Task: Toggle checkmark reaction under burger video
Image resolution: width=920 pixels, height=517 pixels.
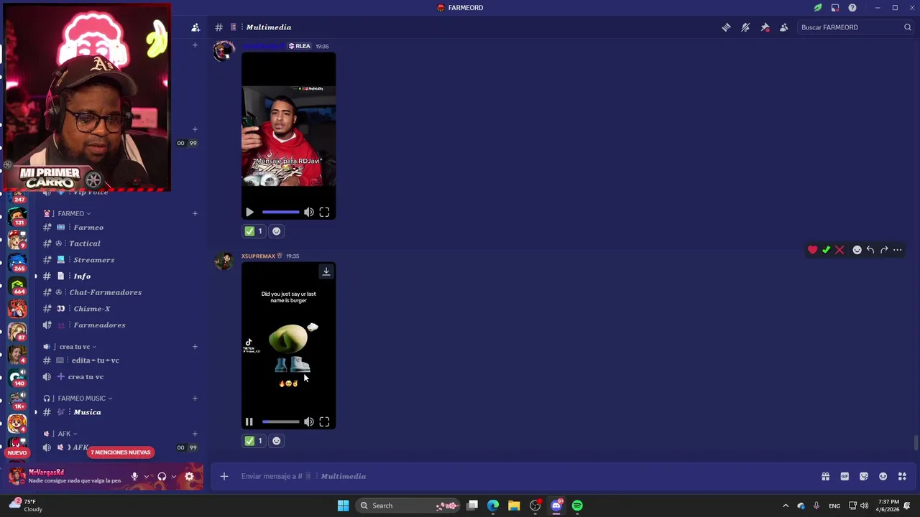Action: 254,441
